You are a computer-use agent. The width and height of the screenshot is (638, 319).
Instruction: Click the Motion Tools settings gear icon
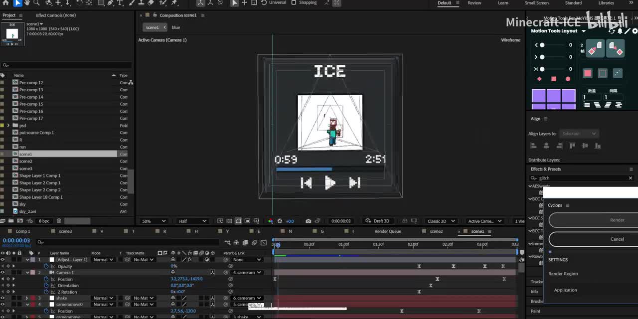click(635, 31)
